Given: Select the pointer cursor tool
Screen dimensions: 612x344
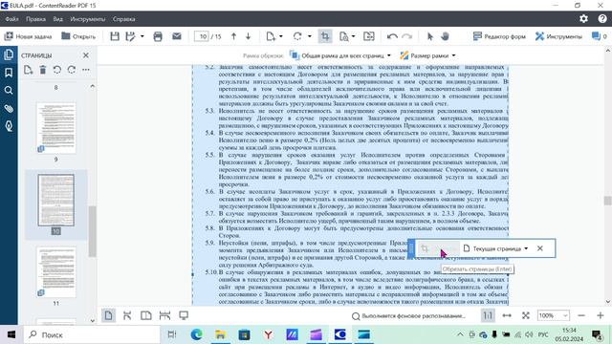Looking at the screenshot, I should coord(429,36).
